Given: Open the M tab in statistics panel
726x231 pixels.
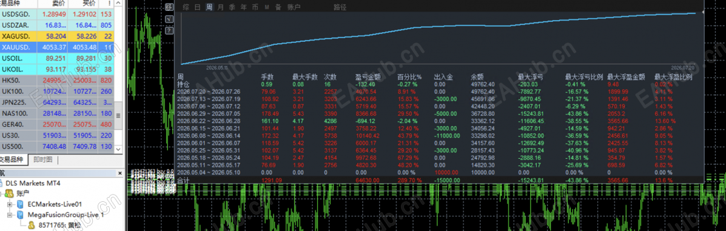Looking at the screenshot, I should coord(267,7).
